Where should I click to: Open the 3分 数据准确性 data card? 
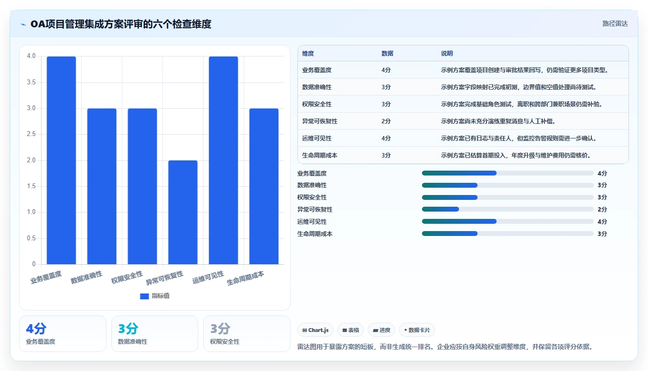[155, 333]
